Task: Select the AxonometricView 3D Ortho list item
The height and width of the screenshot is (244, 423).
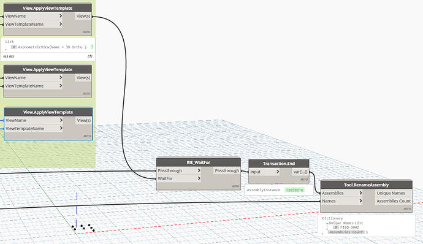Action: [52, 47]
